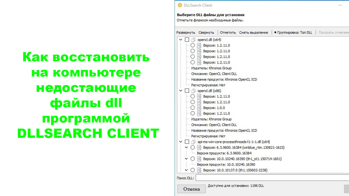Click Снять выделение to clear selection
This screenshot has height=196, width=349.
(254, 32)
